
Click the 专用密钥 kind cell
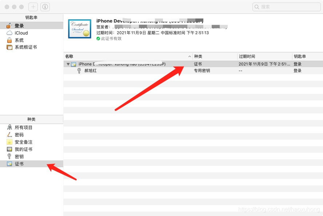coord(202,71)
